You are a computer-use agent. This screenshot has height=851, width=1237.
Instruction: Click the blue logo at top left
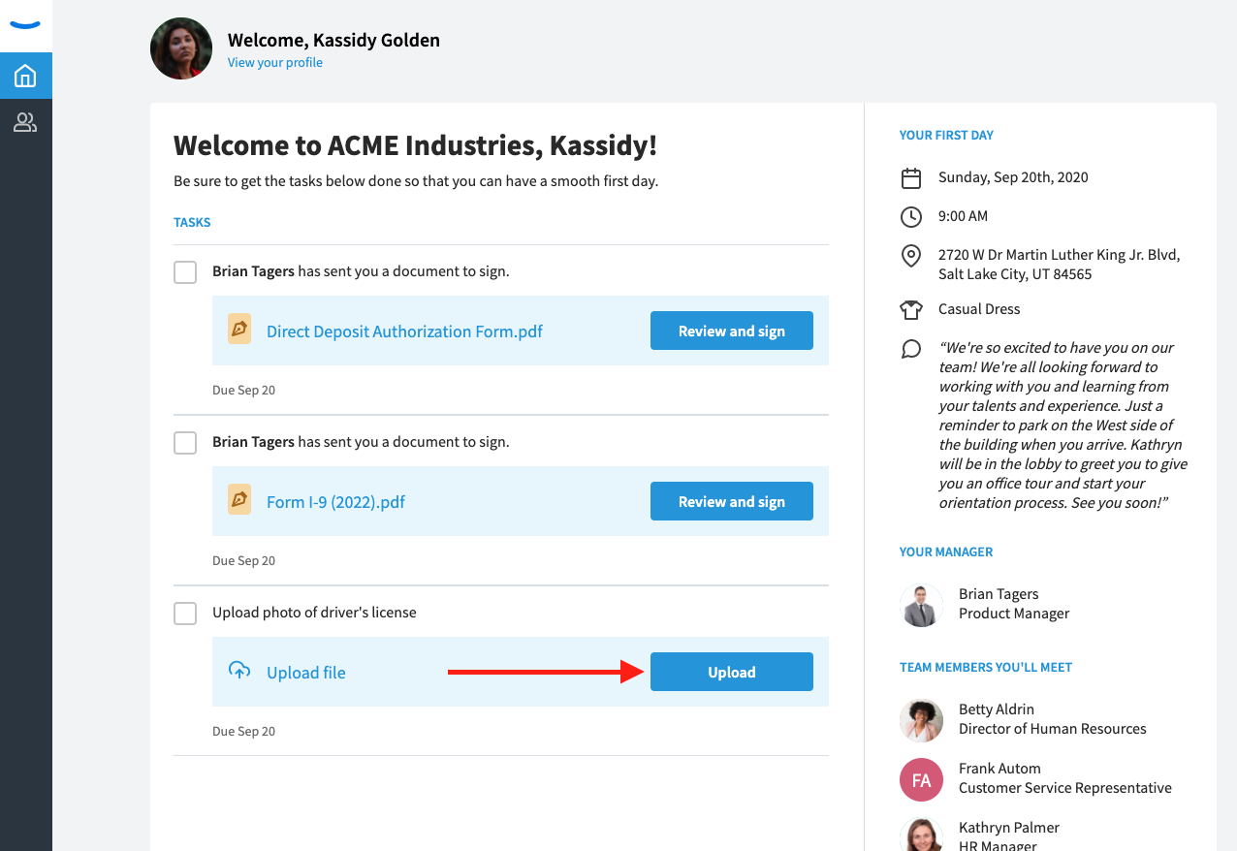(x=25, y=25)
